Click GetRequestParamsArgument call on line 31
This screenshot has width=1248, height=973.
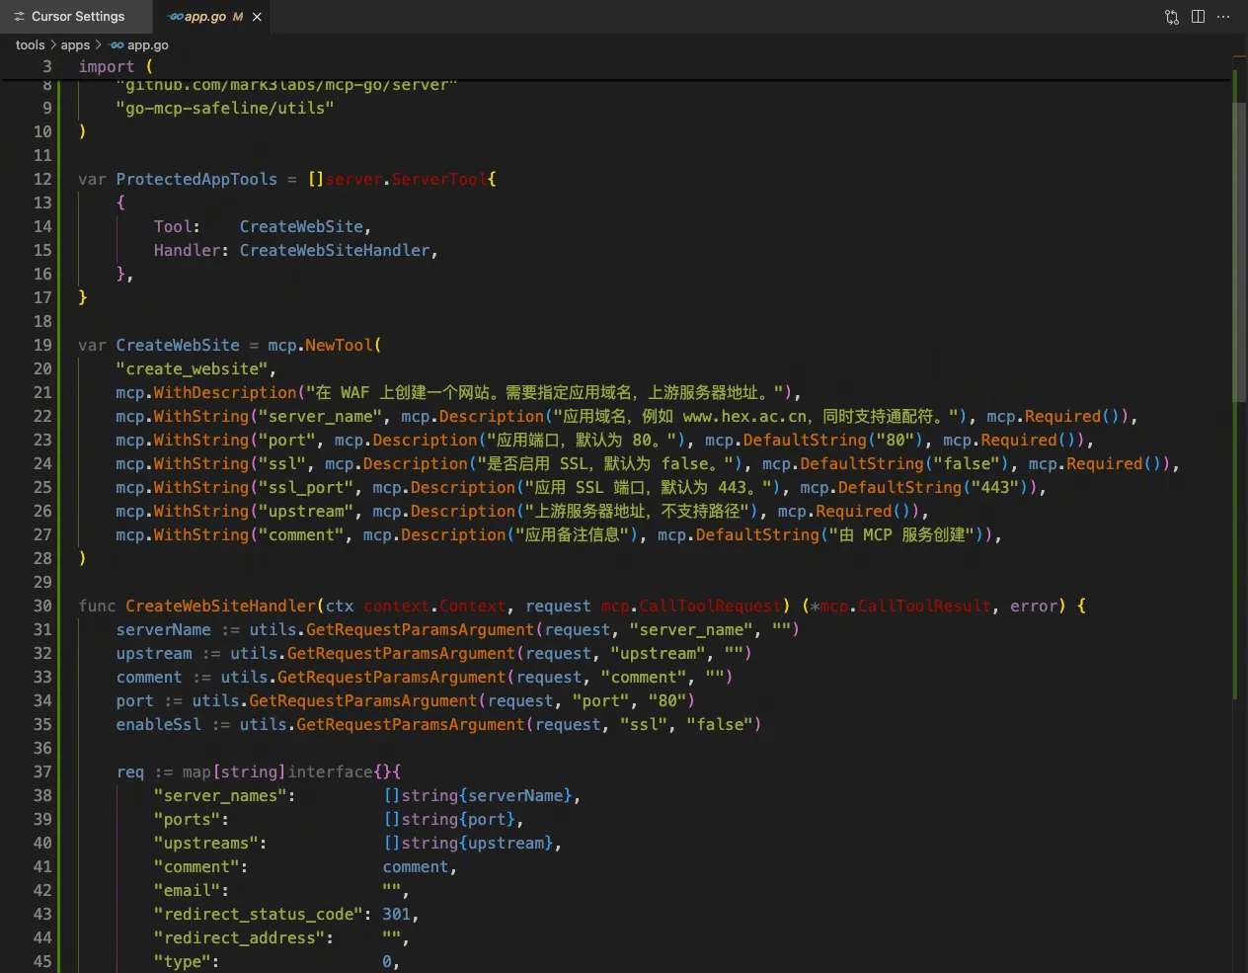(420, 630)
